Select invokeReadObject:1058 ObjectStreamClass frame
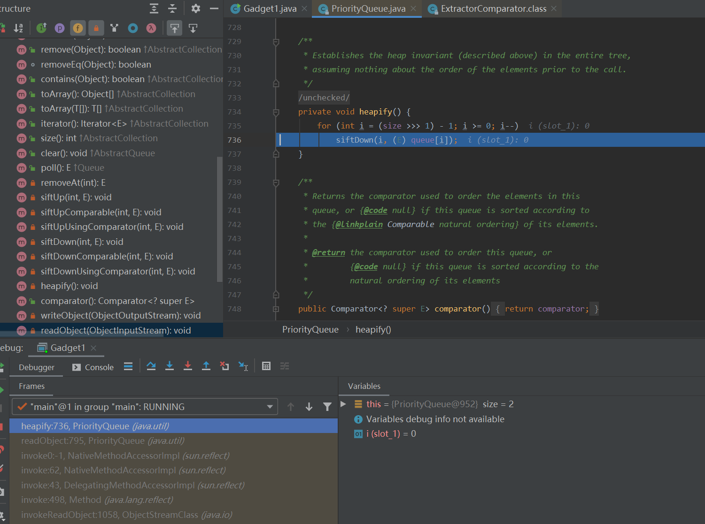This screenshot has height=524, width=705. (x=173, y=515)
